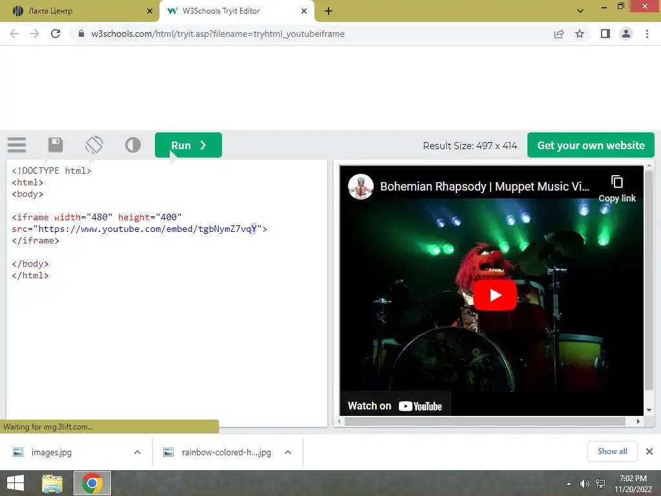Switch to the Лахта Центр tab
661x496 pixels.
click(79, 11)
